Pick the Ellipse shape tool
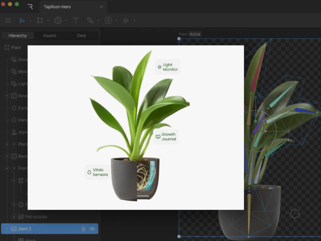The height and width of the screenshot is (241, 321). [x=58, y=21]
